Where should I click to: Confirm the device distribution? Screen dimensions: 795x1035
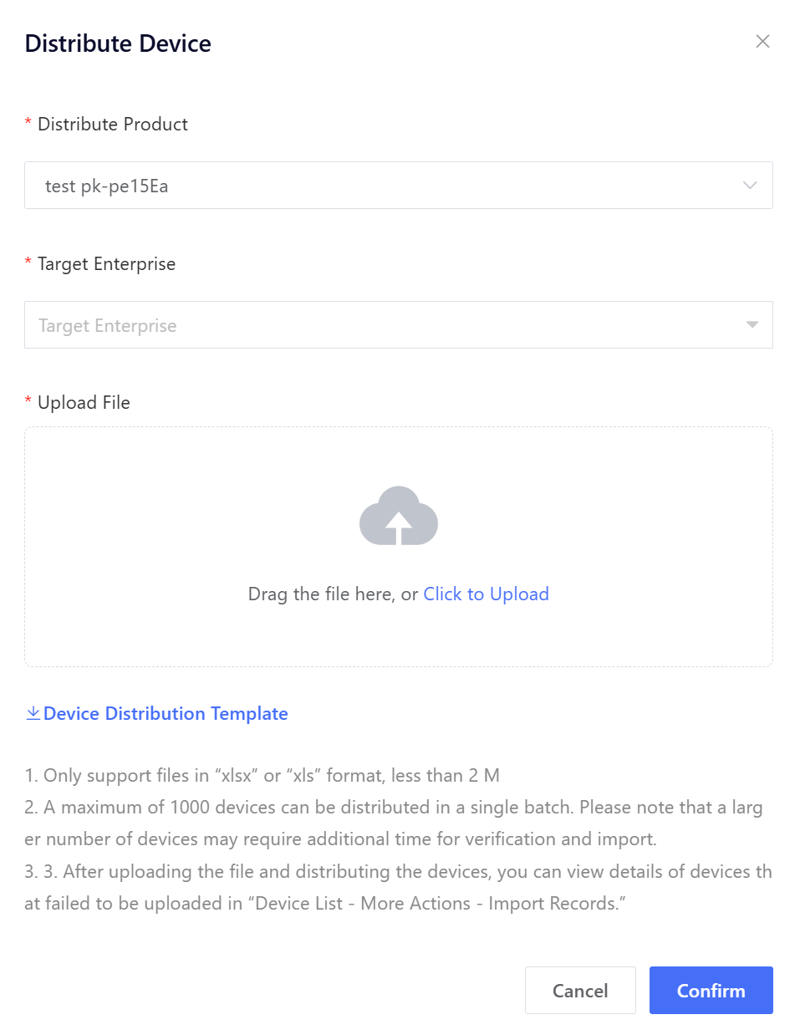(711, 991)
